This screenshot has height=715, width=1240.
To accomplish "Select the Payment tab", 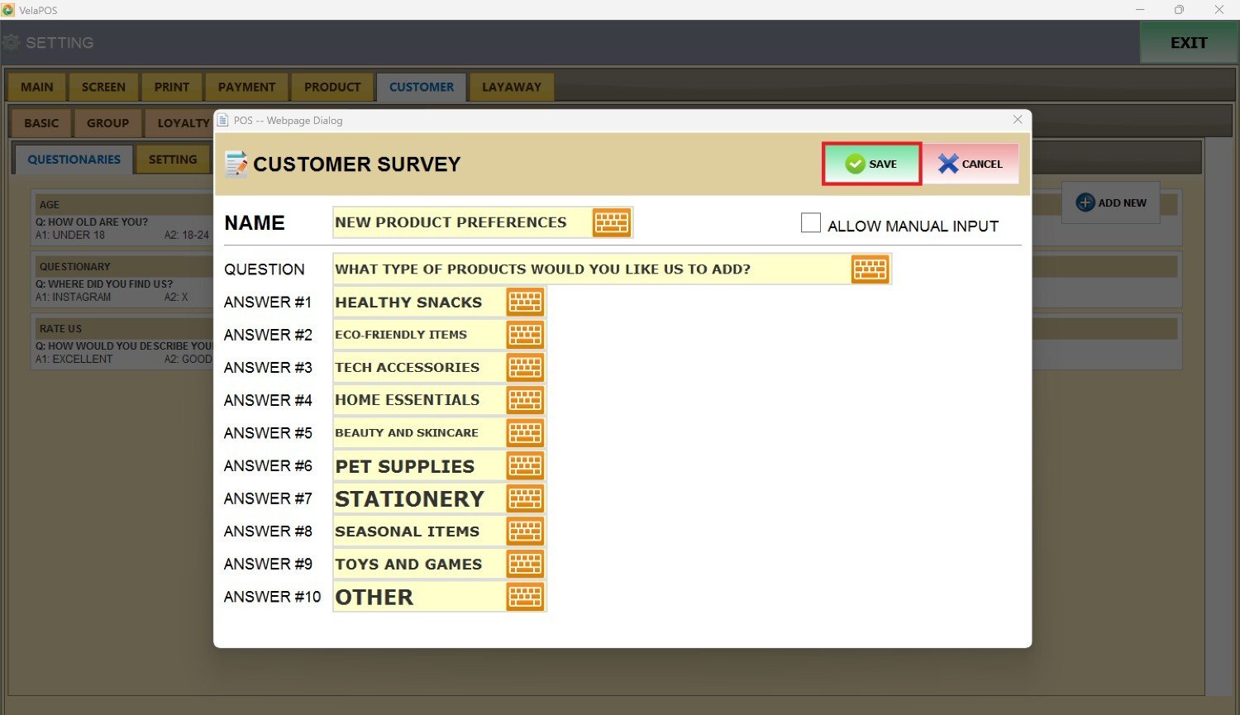I will [246, 87].
